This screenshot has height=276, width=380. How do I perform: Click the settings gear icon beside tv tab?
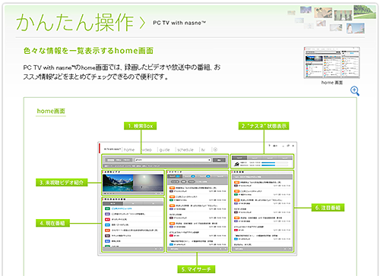click(x=215, y=149)
